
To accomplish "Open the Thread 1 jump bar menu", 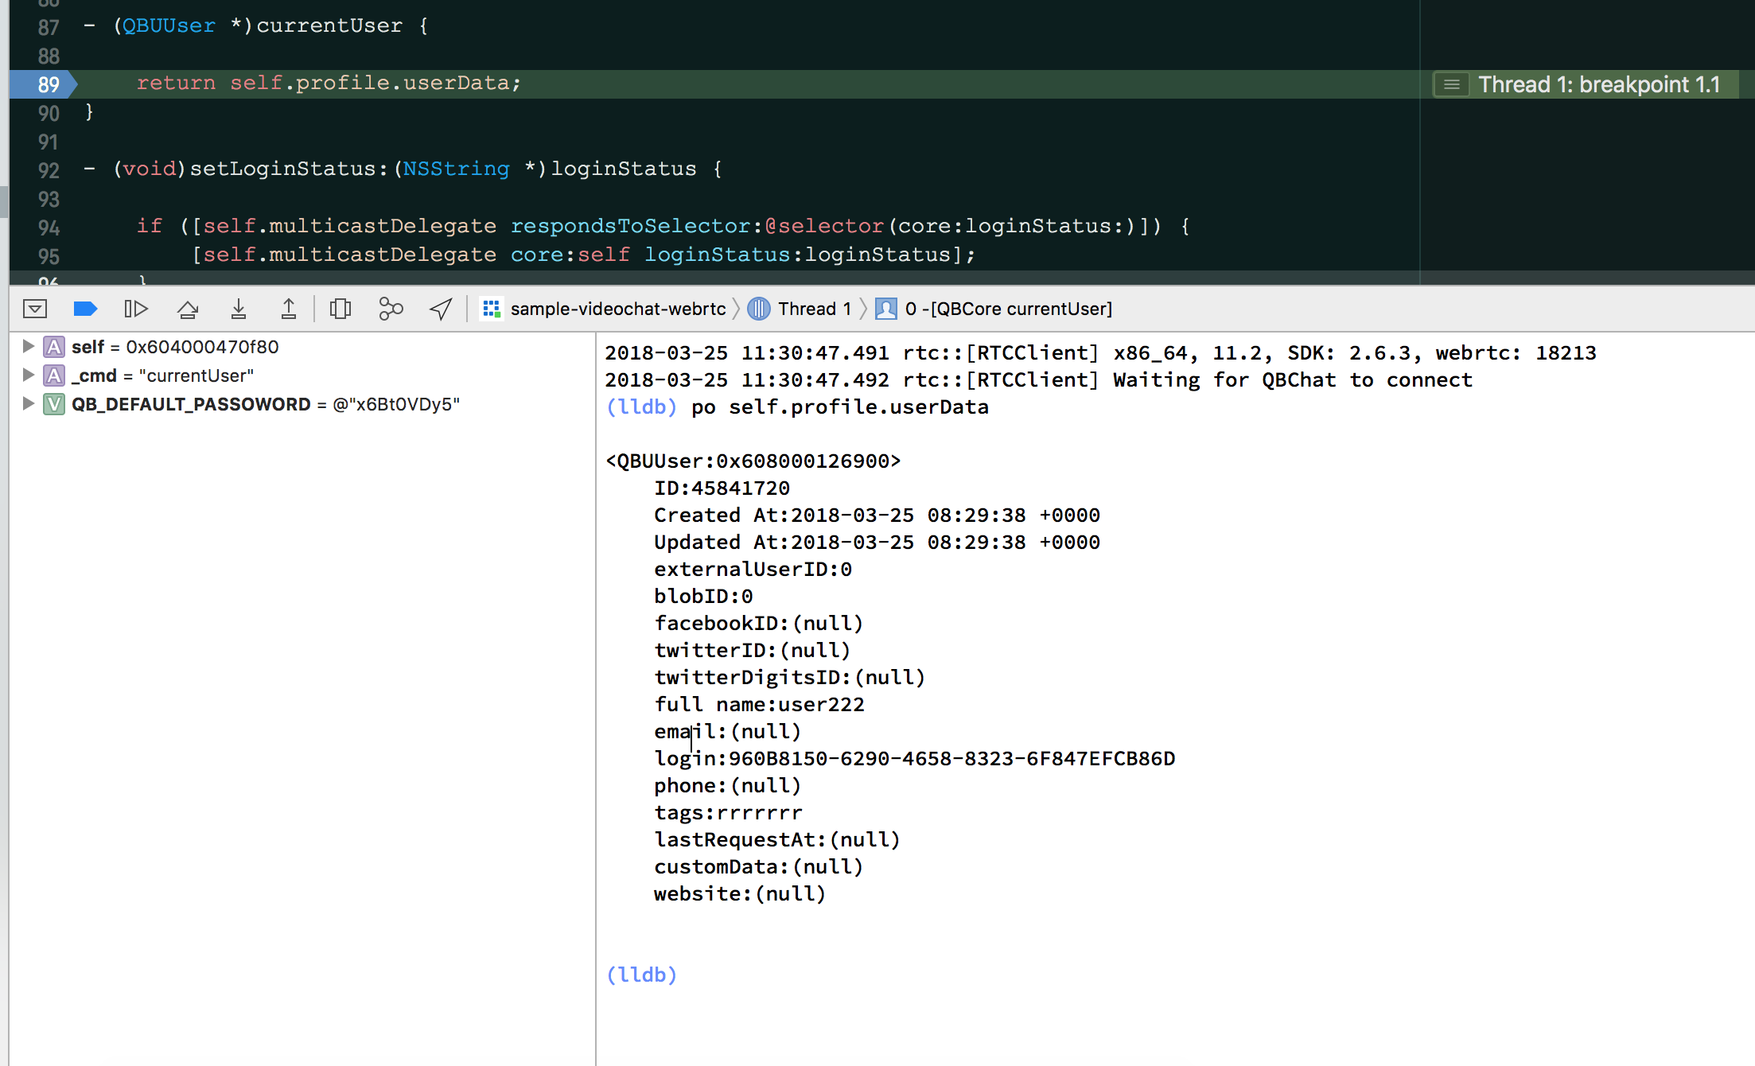I will (813, 309).
